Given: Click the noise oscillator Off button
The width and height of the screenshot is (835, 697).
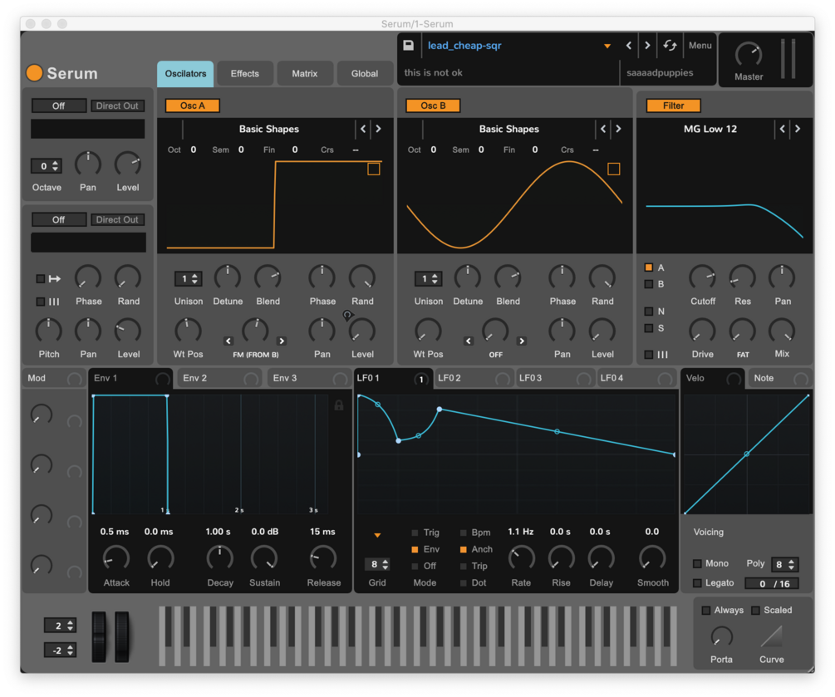Looking at the screenshot, I should 59,219.
